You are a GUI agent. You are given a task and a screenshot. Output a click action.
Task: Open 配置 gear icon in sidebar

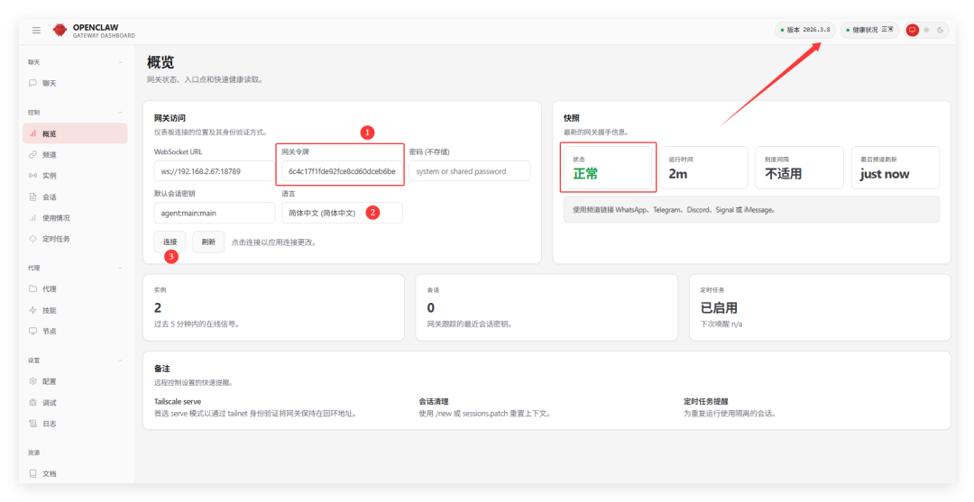[x=33, y=381]
